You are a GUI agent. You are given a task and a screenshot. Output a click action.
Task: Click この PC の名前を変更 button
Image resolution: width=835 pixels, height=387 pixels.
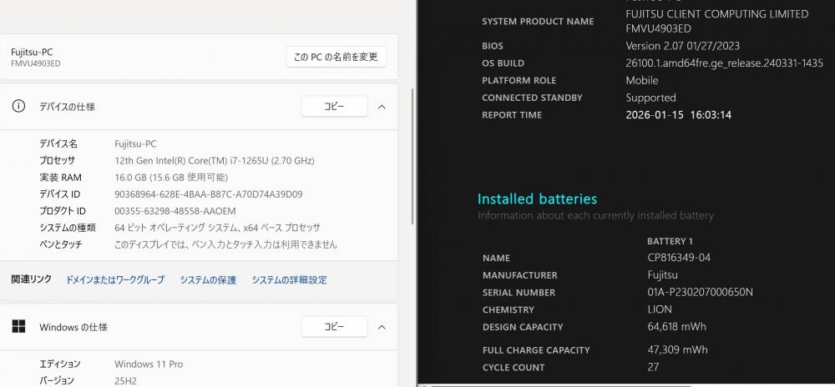click(336, 57)
